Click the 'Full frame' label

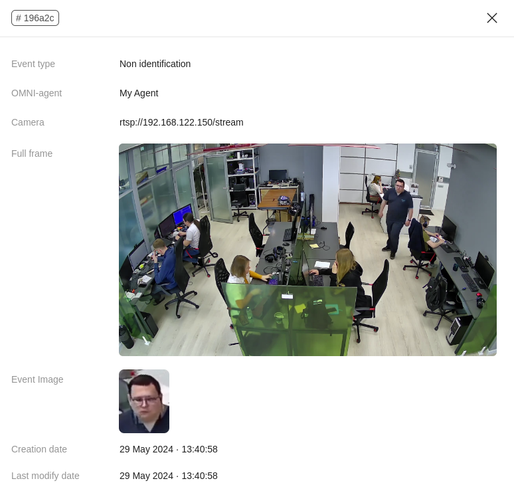[x=32, y=153]
